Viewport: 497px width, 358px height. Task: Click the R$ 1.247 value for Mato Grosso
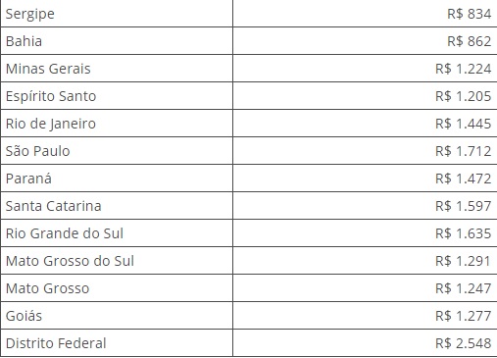[x=463, y=288]
